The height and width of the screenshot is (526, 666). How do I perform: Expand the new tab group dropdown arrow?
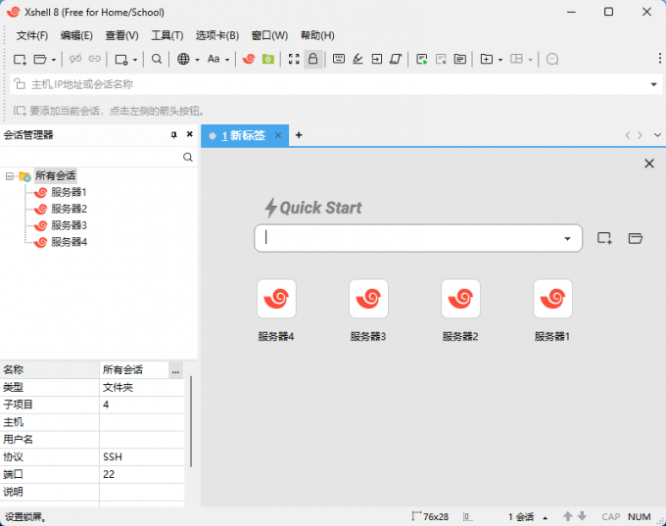coord(500,60)
